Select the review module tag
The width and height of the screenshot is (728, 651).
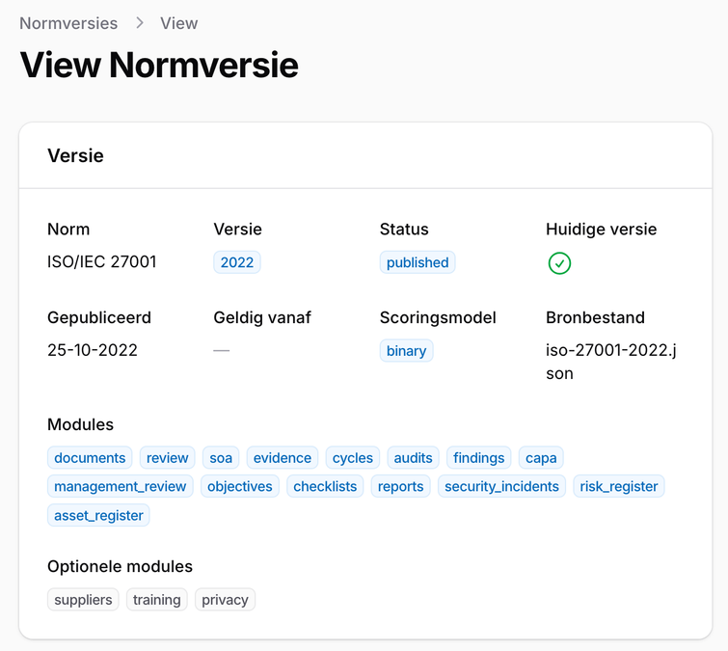click(x=167, y=458)
